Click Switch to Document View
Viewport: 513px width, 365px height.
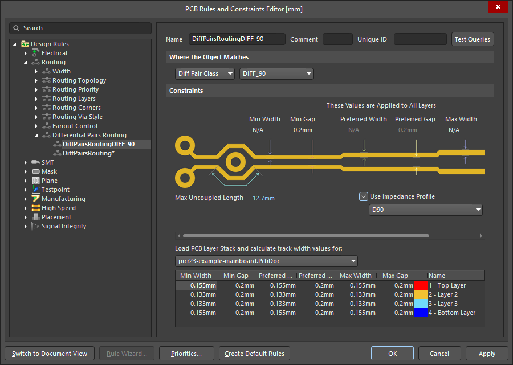50,354
